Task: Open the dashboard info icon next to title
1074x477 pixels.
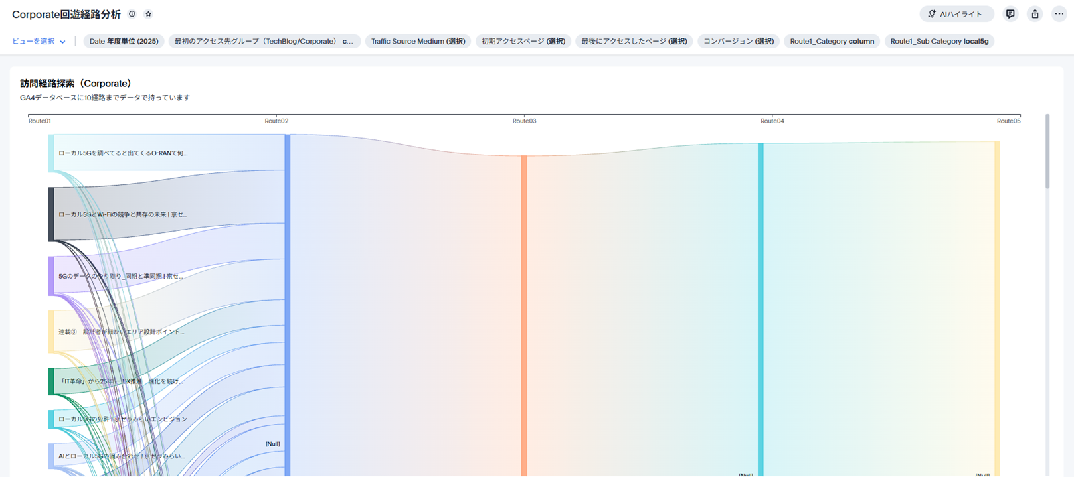Action: [132, 14]
